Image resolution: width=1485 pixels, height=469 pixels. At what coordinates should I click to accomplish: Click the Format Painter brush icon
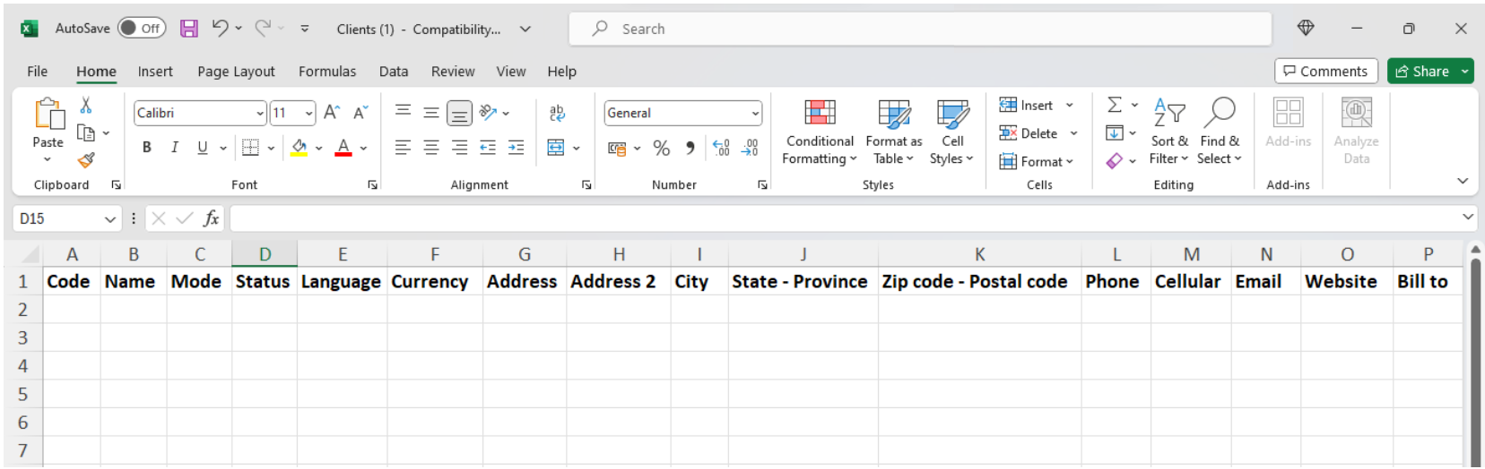click(86, 160)
